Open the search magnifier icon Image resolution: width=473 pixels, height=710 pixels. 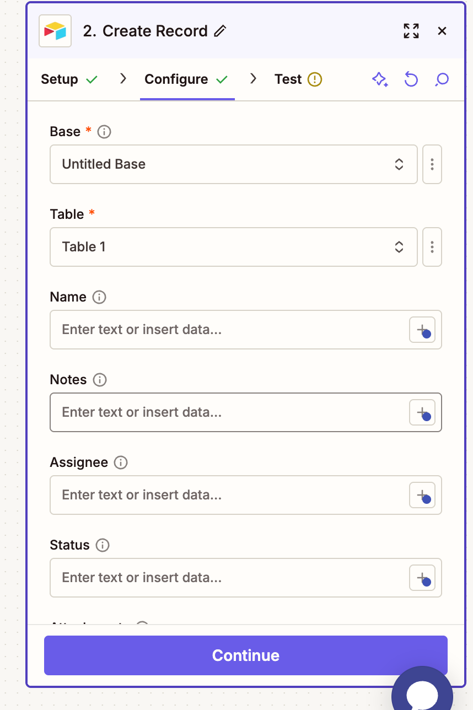pos(442,79)
